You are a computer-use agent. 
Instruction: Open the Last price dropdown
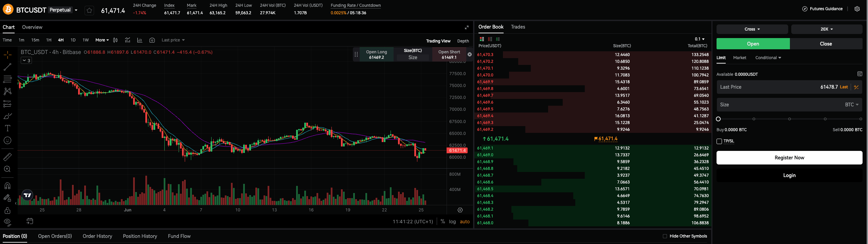tap(173, 40)
